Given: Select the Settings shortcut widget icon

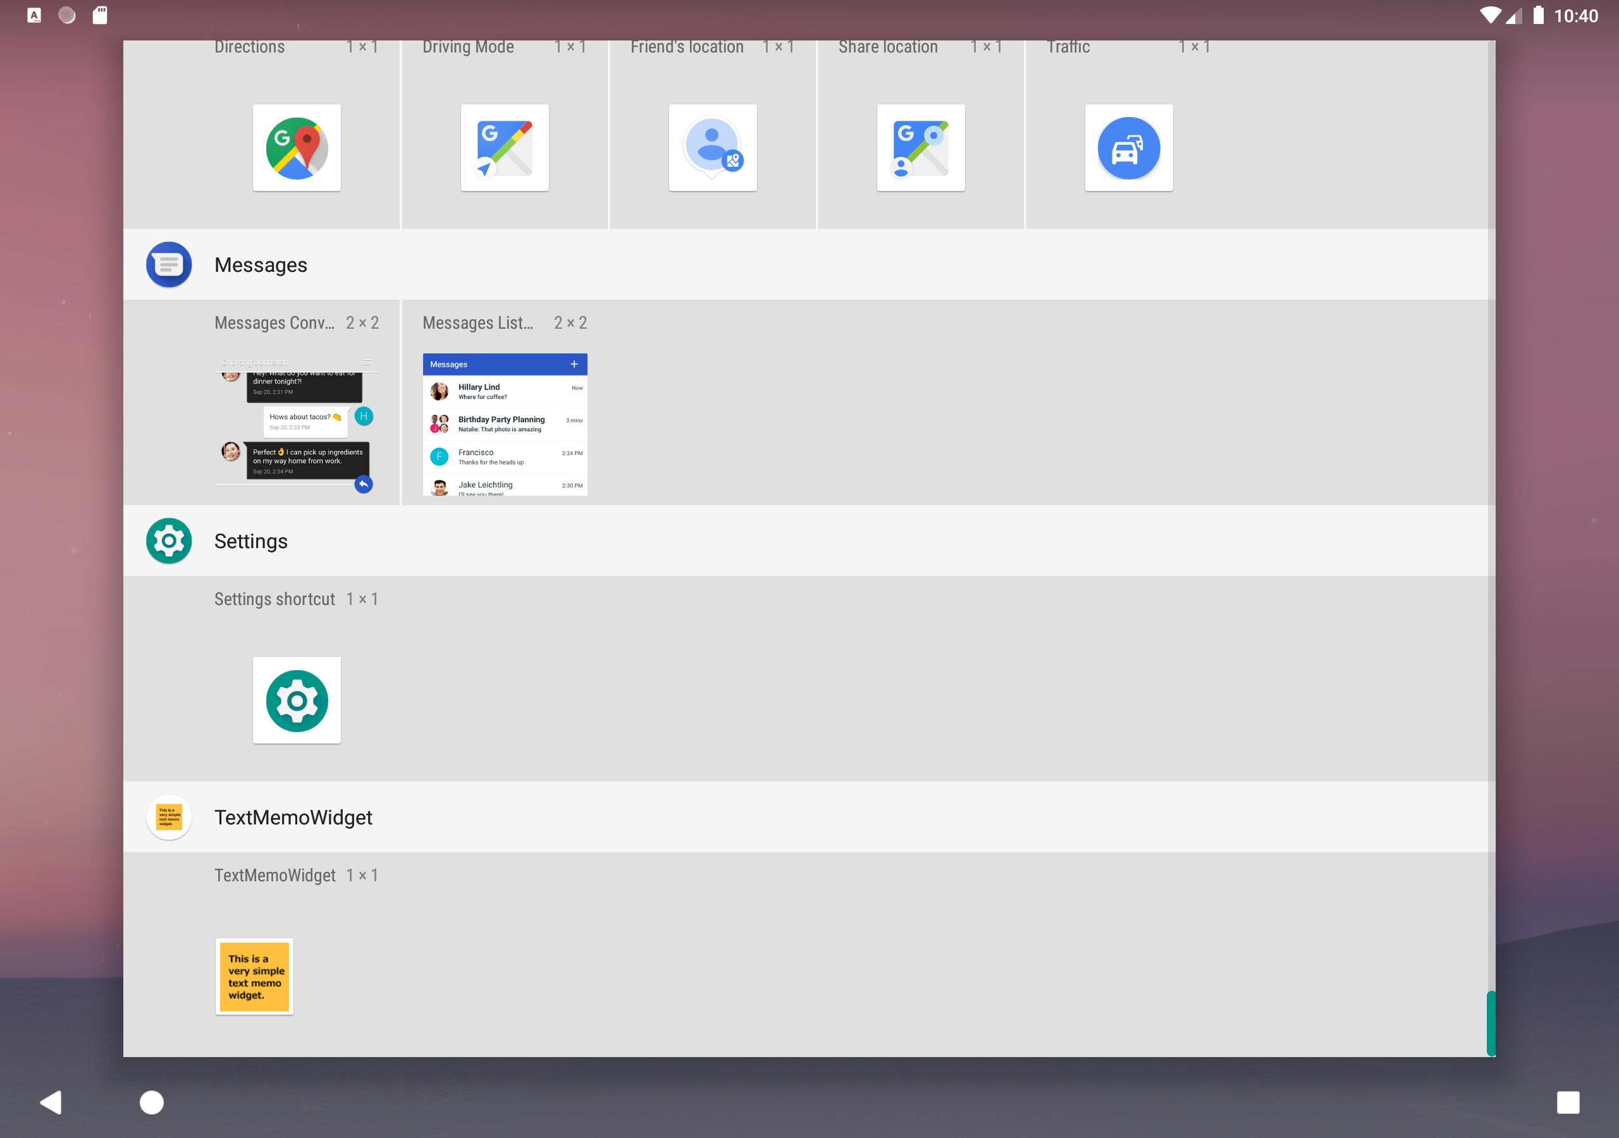Looking at the screenshot, I should point(297,700).
